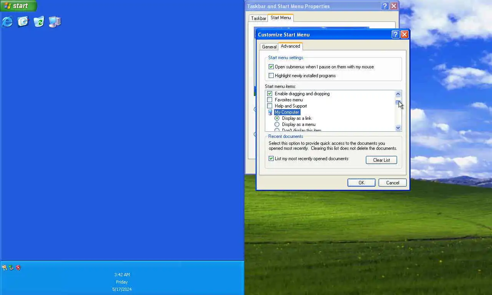Uncheck List my most recently opened documents
The width and height of the screenshot is (492, 295).
(x=271, y=158)
